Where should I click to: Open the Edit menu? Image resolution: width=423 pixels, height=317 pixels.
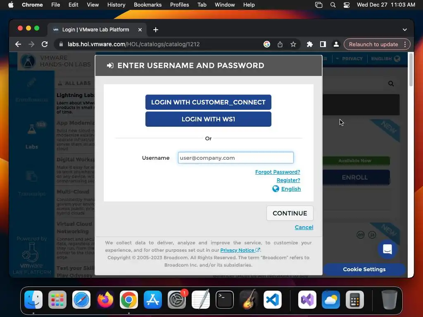[x=73, y=5]
